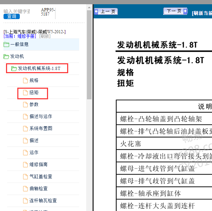Click the document icon beside 曲轴检查
The height and width of the screenshot is (211, 212).
pos(25,189)
